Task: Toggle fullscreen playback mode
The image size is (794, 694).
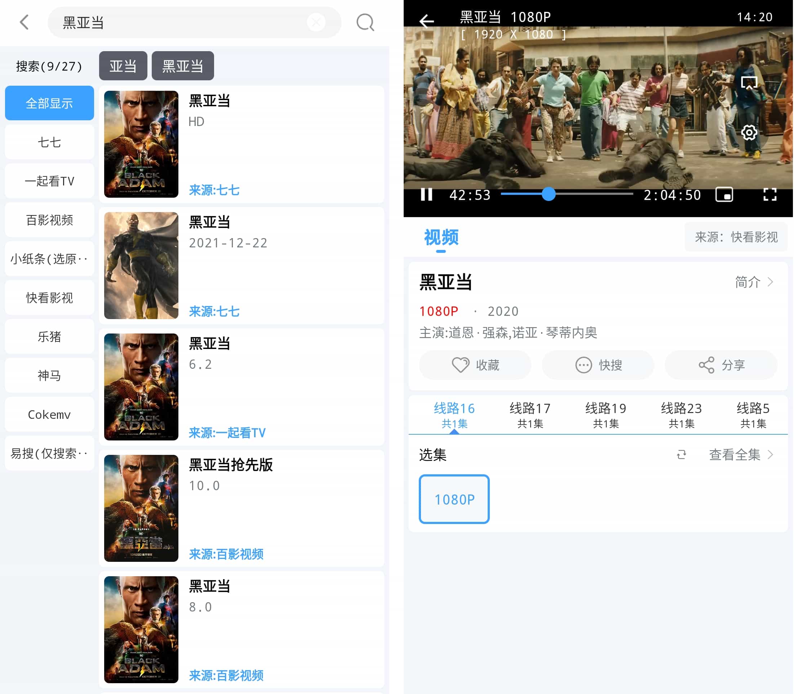Action: pyautogui.click(x=770, y=195)
